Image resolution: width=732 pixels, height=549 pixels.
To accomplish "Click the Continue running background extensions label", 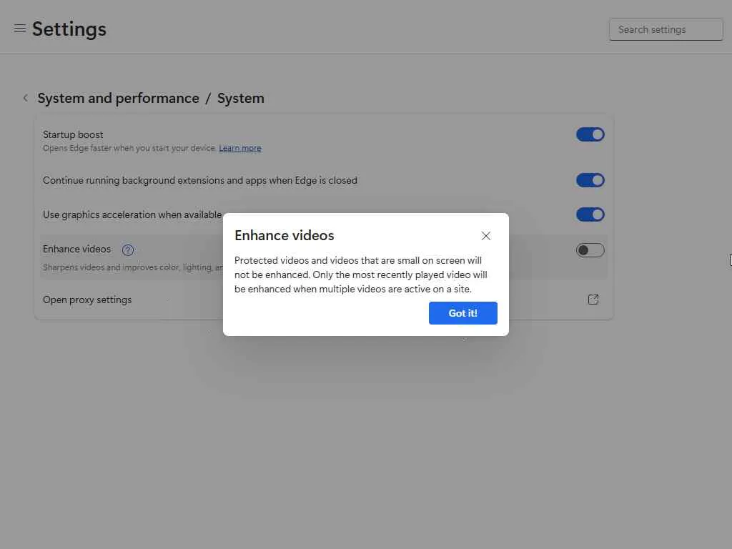I will [x=199, y=180].
